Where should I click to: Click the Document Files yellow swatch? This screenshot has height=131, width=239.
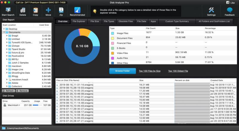point(113,38)
